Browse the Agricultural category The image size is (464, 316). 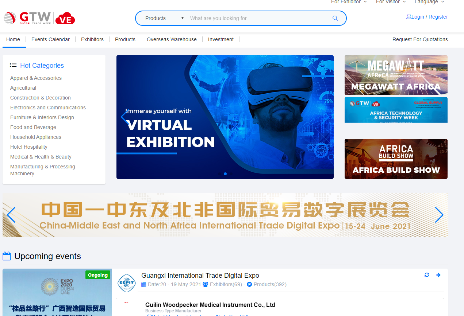23,88
